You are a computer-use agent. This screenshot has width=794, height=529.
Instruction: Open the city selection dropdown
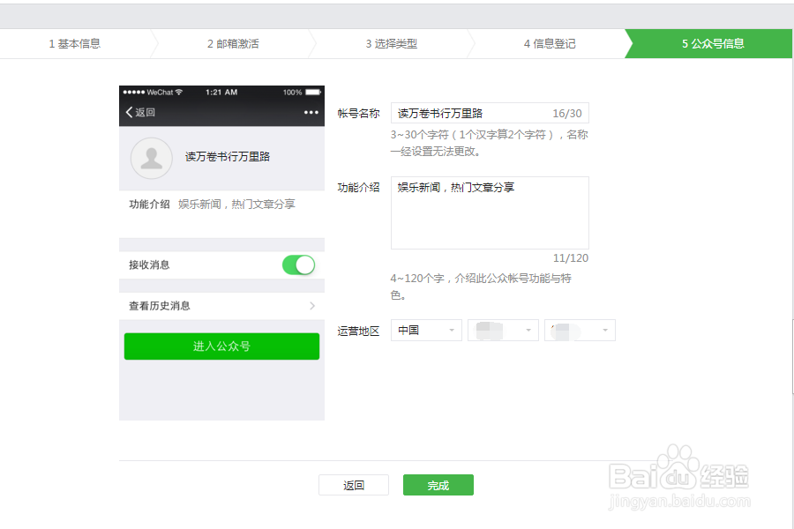[x=580, y=329]
